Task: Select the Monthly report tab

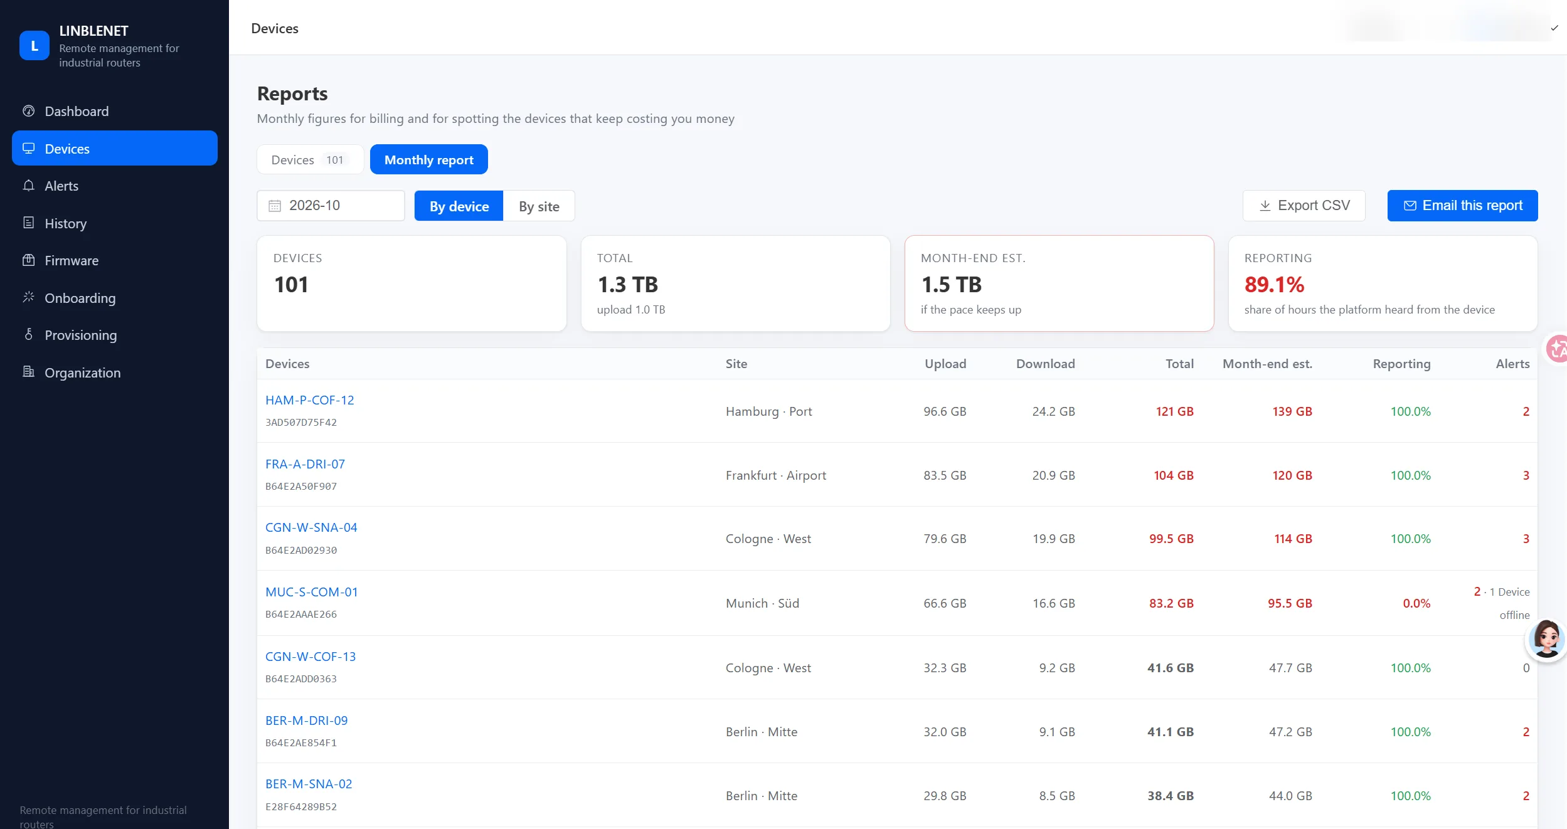Action: (x=428, y=160)
